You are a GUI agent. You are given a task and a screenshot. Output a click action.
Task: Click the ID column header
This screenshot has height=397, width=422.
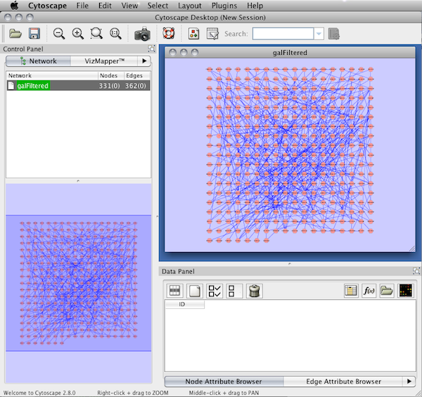tap(182, 305)
